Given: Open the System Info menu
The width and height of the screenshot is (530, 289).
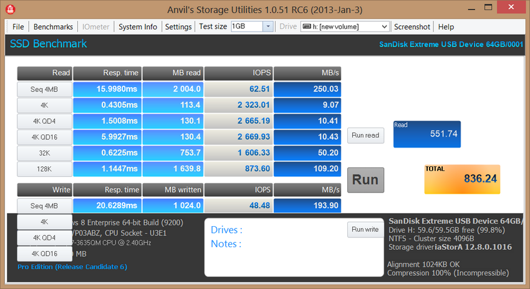Looking at the screenshot, I should [138, 27].
